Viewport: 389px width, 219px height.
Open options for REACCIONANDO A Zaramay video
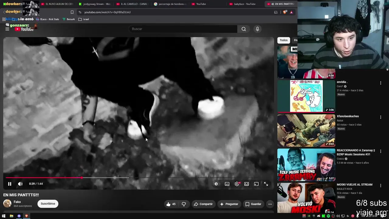point(380,151)
